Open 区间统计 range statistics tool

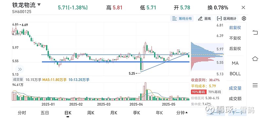click(227, 19)
